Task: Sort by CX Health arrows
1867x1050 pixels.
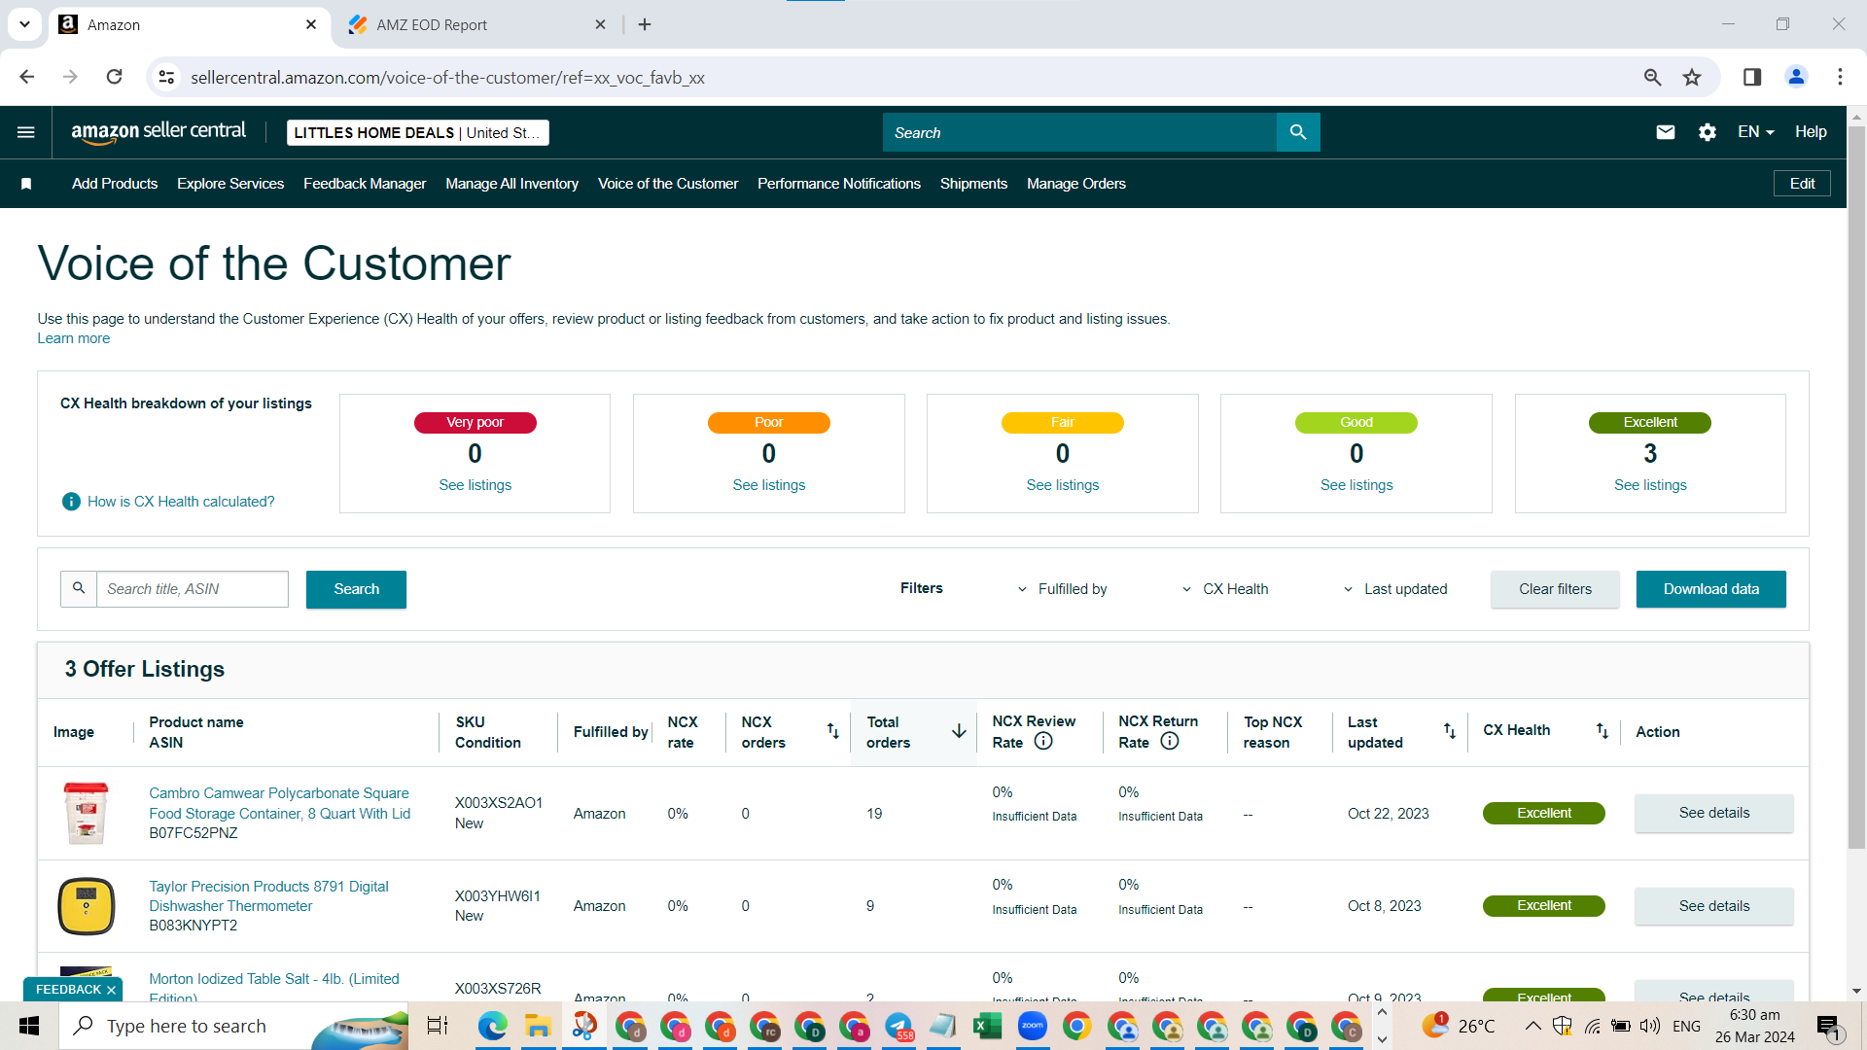Action: [1602, 731]
